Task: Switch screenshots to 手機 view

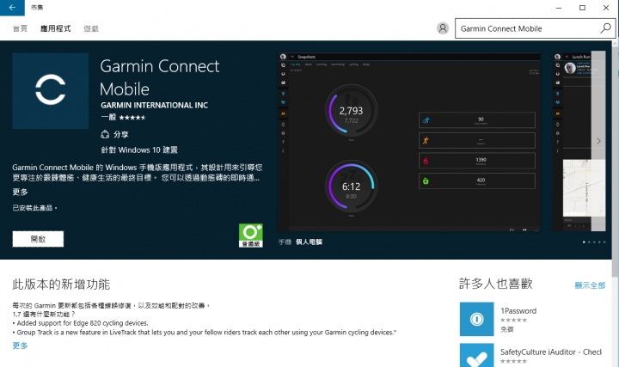Action: click(x=285, y=242)
